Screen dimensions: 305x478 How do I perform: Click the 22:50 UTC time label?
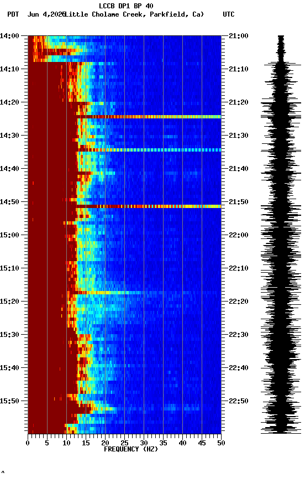coord(239,401)
